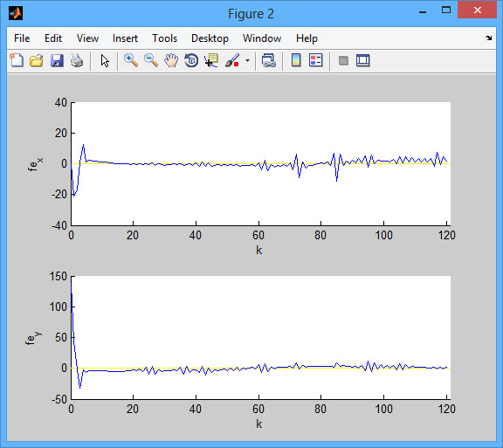
Task: Insert Legend using toolbar icon
Action: tap(315, 60)
